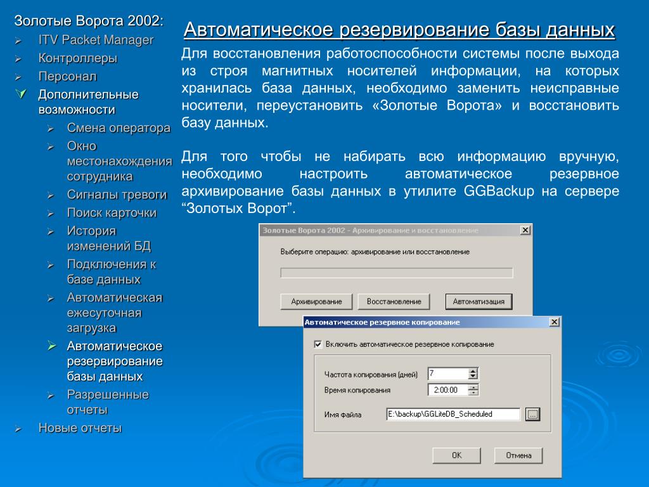Decrease the Время копирования spinner
649x487 pixels.
[x=473, y=393]
